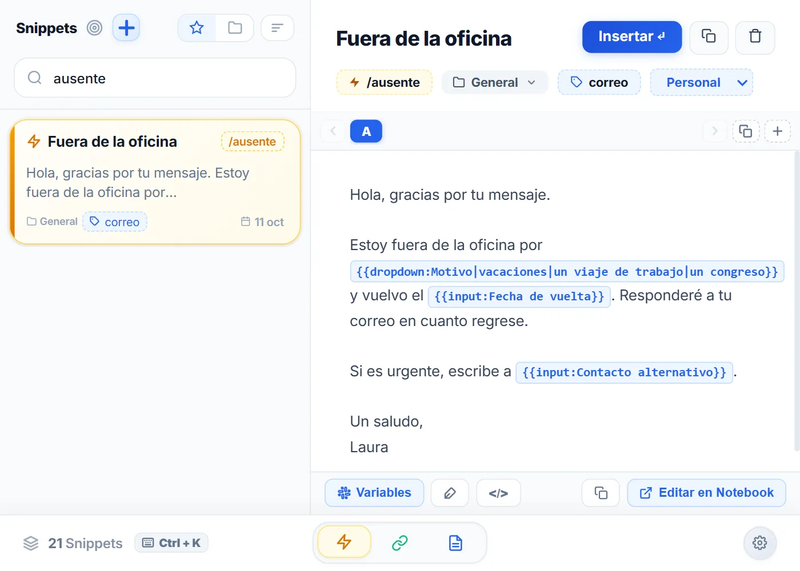Open the Variables panel

(374, 493)
